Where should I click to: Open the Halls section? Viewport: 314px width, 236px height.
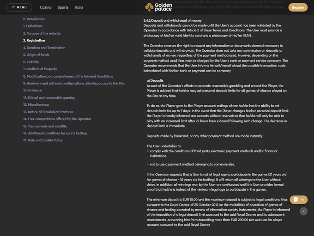pos(79,7)
